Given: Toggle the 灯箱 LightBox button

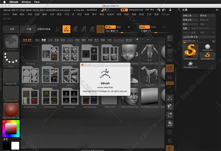Looking at the screenshot, I should 29,29.
